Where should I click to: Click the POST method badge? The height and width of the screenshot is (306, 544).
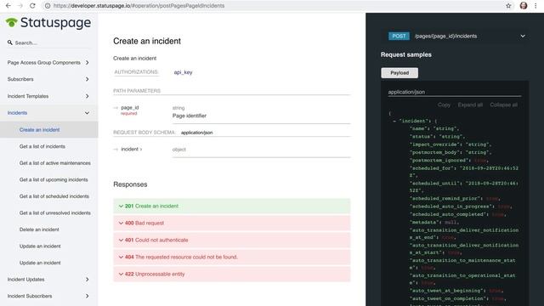point(399,36)
